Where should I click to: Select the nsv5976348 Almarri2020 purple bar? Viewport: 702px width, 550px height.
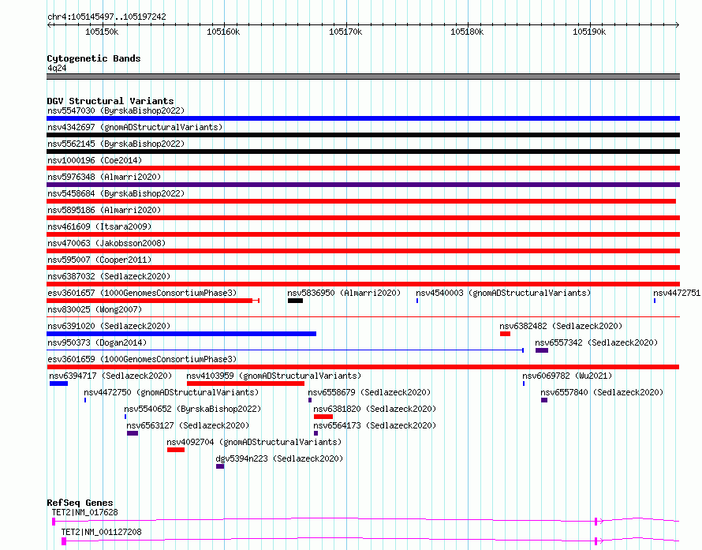363,185
